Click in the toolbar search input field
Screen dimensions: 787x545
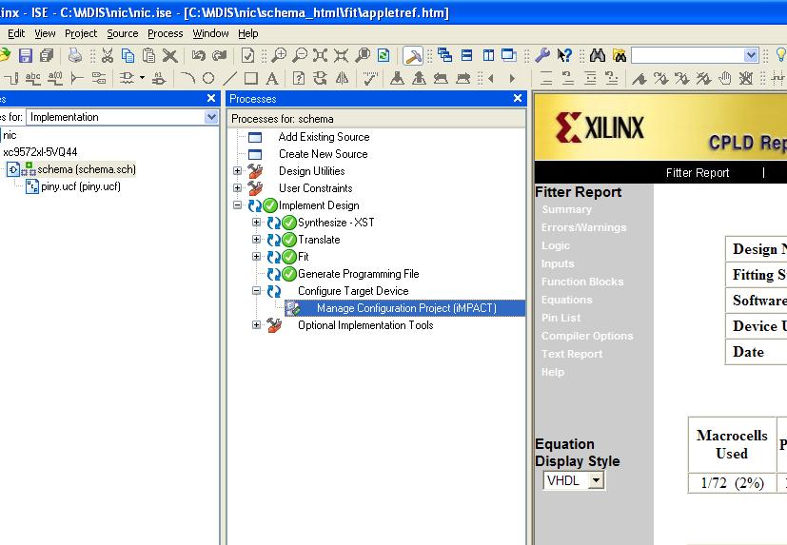[688, 55]
